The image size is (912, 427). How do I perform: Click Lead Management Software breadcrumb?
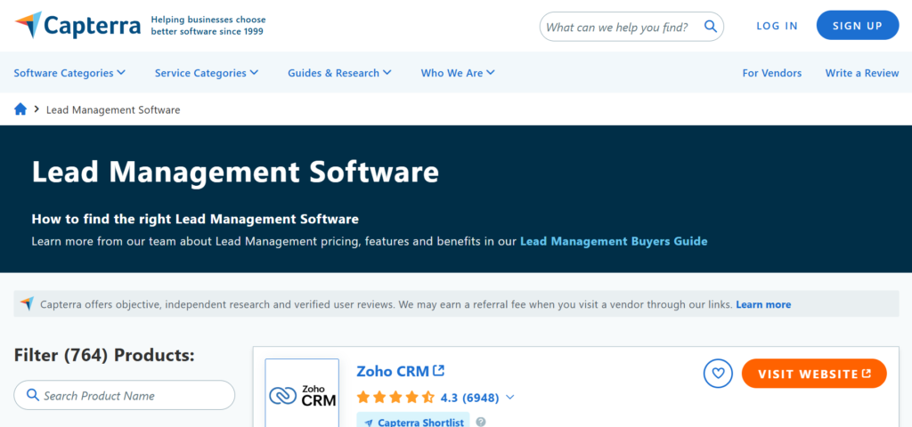[113, 109]
